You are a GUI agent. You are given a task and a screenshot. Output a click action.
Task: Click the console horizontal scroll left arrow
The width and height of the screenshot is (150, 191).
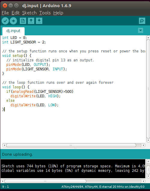2,181
